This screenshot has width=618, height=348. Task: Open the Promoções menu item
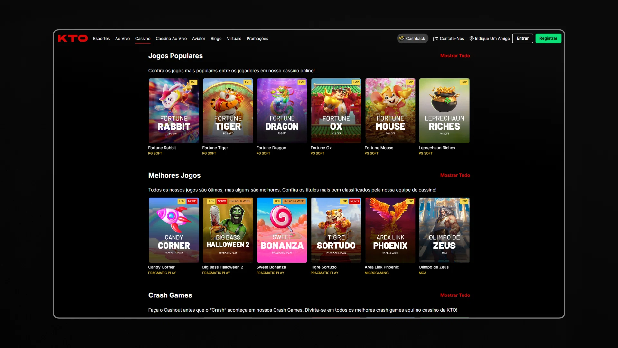tap(257, 38)
